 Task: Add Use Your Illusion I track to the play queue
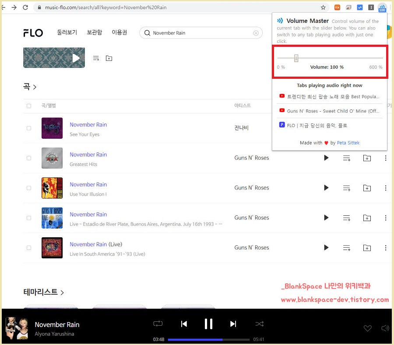coord(347,188)
